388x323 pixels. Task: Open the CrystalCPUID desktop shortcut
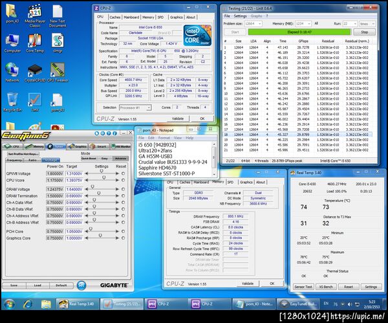coord(35,72)
